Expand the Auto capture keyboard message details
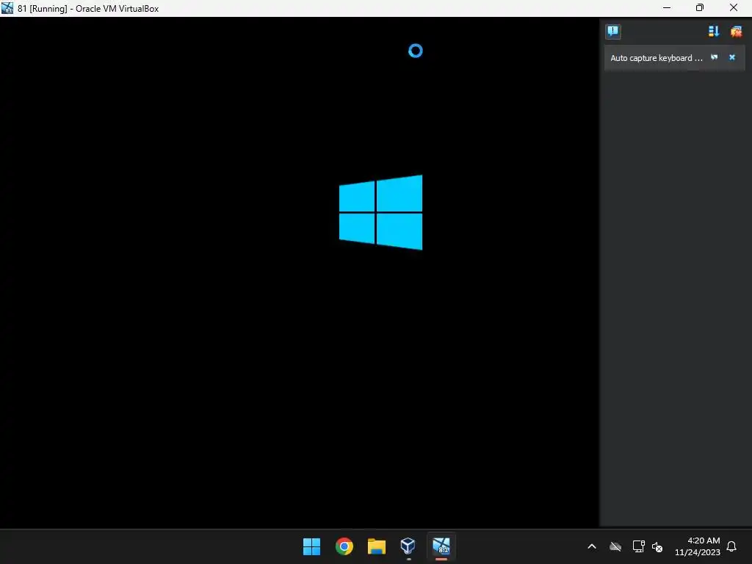This screenshot has width=752, height=564. pos(714,57)
